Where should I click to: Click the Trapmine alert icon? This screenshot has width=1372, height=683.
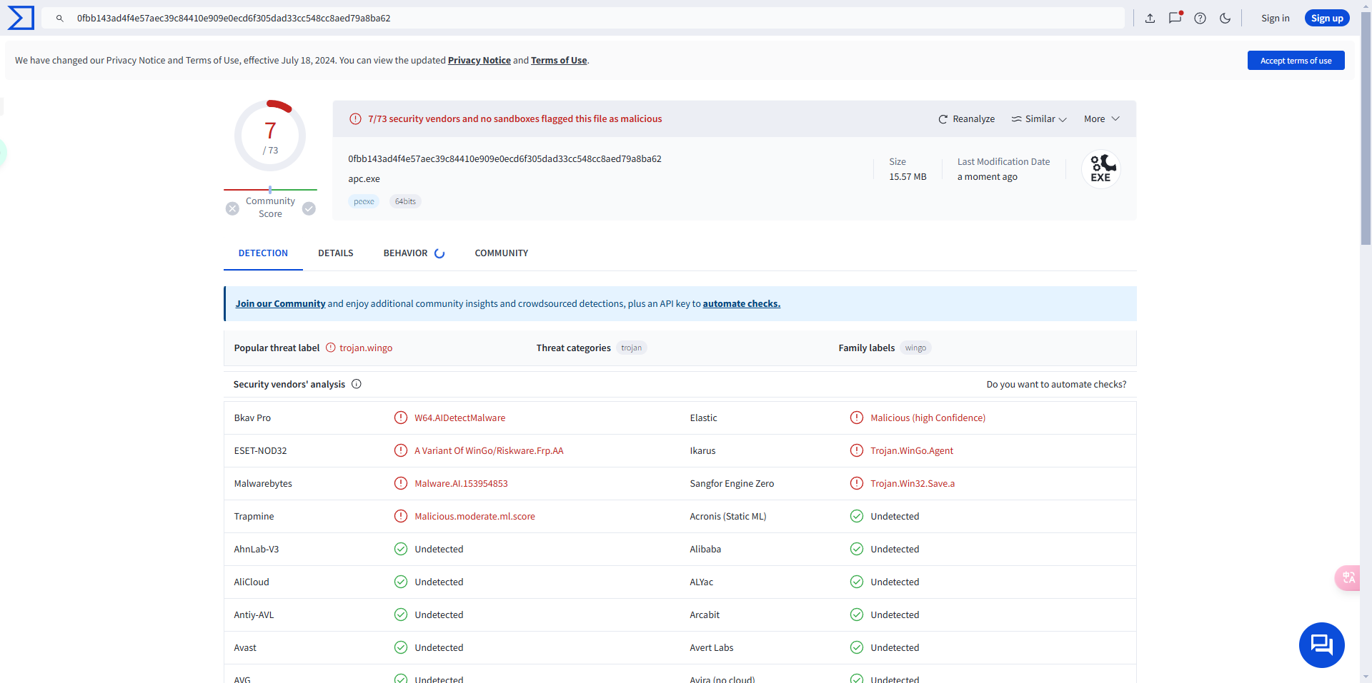401,516
